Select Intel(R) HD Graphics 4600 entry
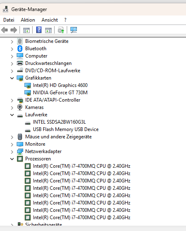Screen dimensions: 186x231 60,85
